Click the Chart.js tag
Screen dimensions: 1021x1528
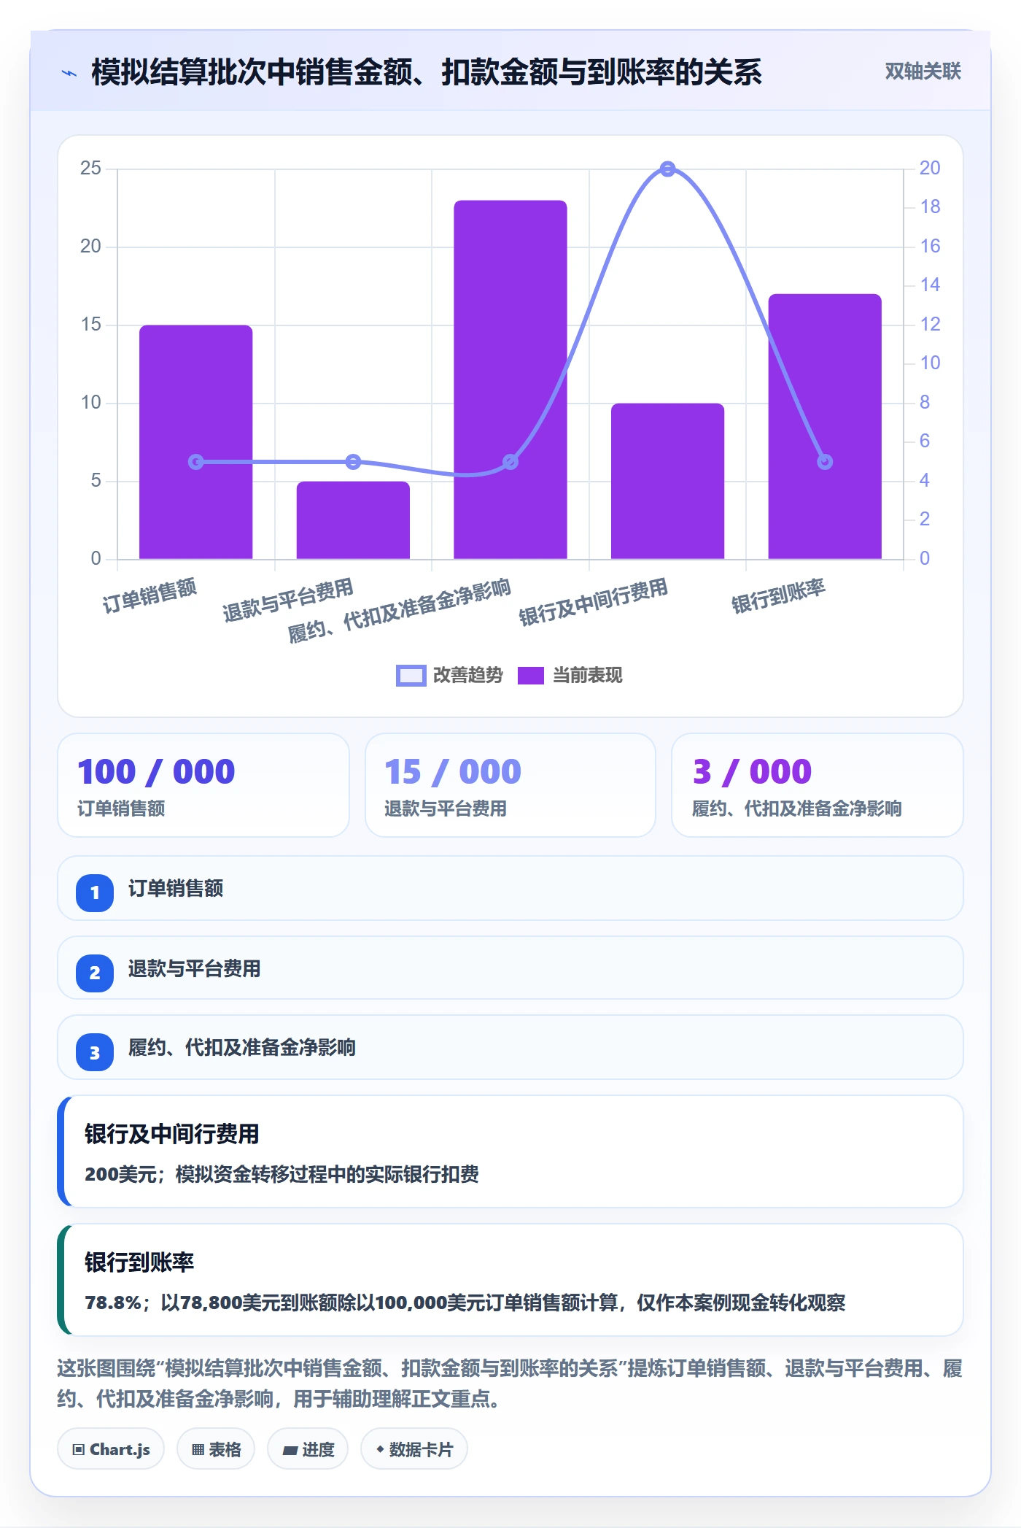(111, 1449)
